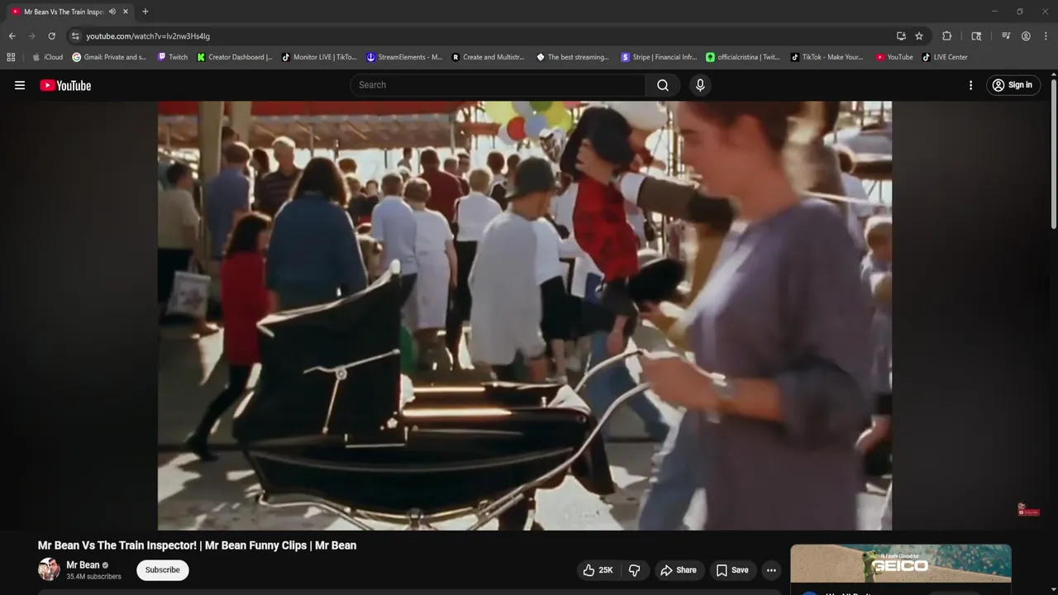Screen dimensions: 1058x595
Task: Open the YouTube bookmark
Action: (894, 57)
